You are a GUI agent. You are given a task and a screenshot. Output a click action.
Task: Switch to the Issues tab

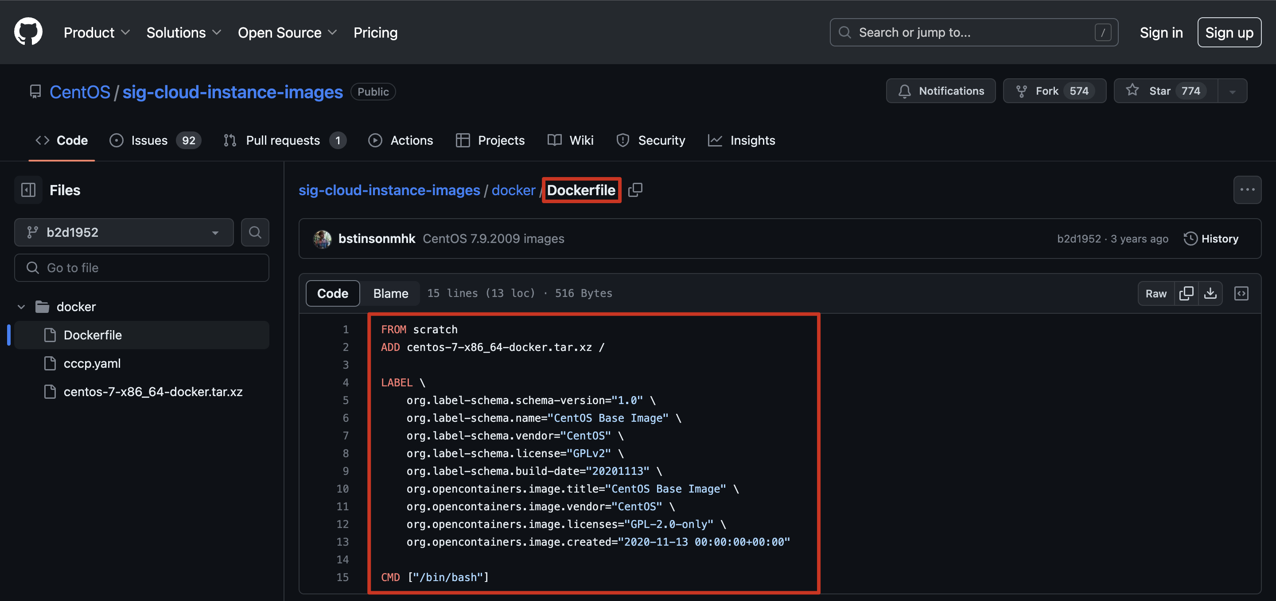155,140
